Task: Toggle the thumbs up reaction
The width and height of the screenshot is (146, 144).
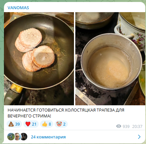Action: 47,124
